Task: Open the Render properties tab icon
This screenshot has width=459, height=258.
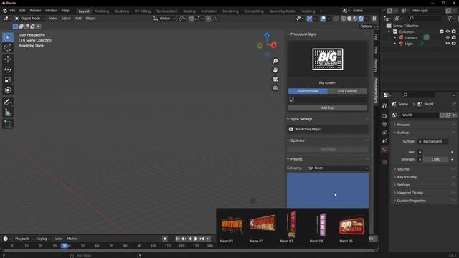Action: [x=384, y=116]
